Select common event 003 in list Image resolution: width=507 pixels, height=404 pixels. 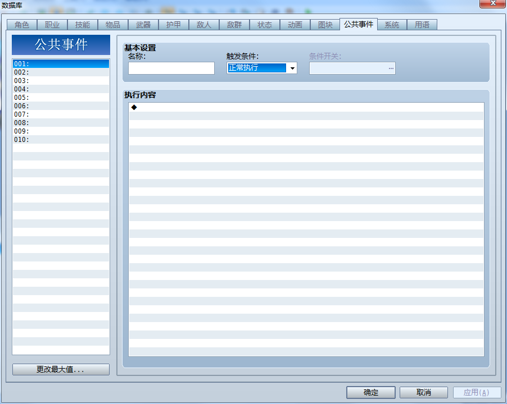pyautogui.click(x=61, y=80)
